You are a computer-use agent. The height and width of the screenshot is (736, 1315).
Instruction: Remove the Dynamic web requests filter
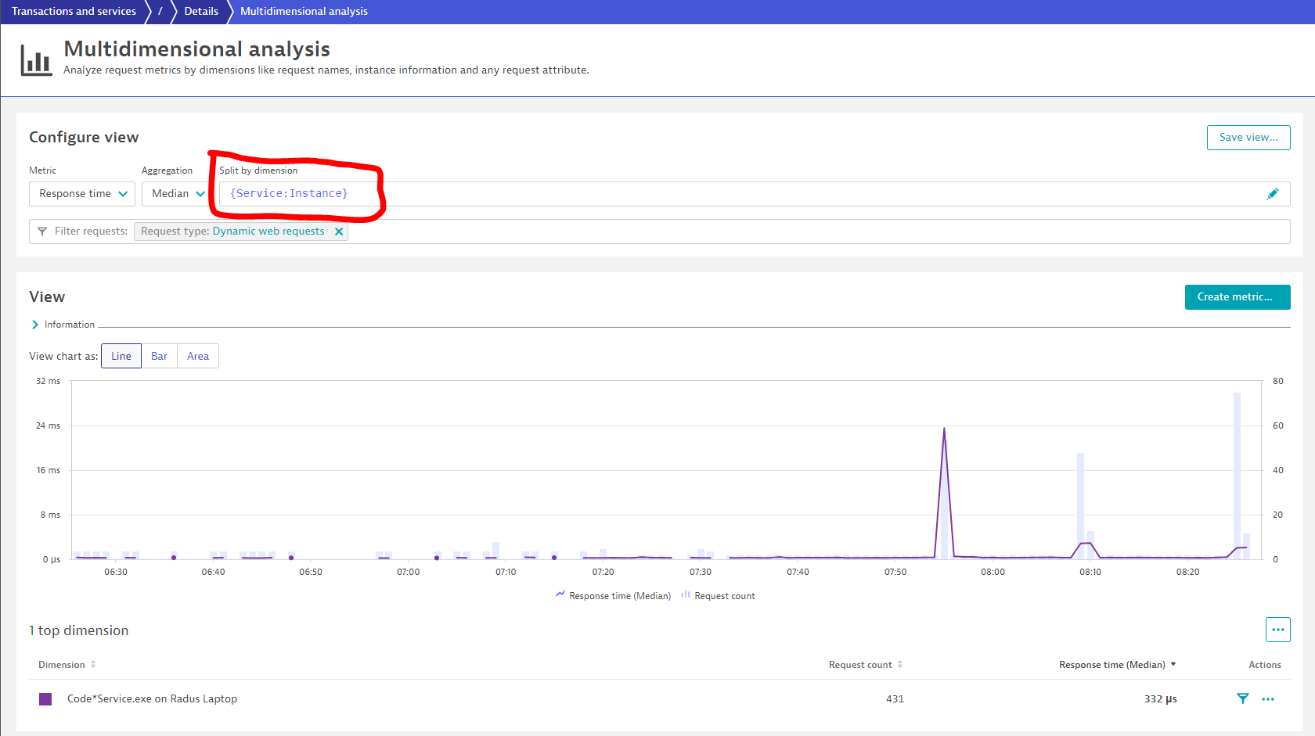point(339,232)
